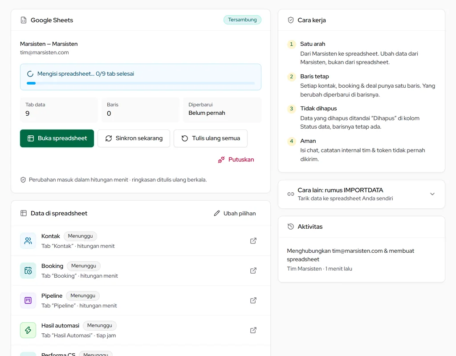The width and height of the screenshot is (456, 356).
Task: Click the Kontak people icon
Action: pyautogui.click(x=28, y=241)
